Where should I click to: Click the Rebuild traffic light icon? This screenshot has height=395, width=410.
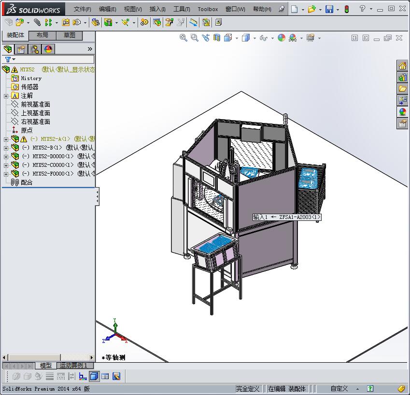pos(346,9)
